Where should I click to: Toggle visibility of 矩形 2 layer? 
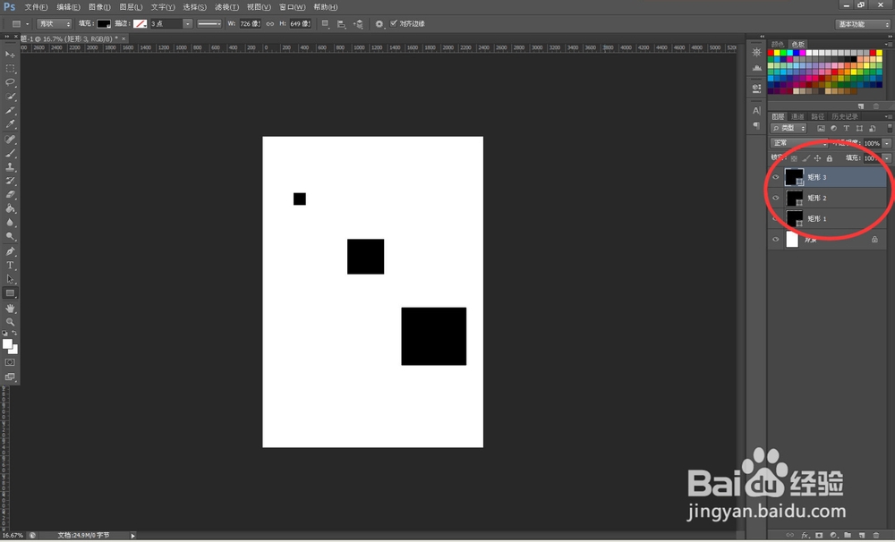coord(776,198)
